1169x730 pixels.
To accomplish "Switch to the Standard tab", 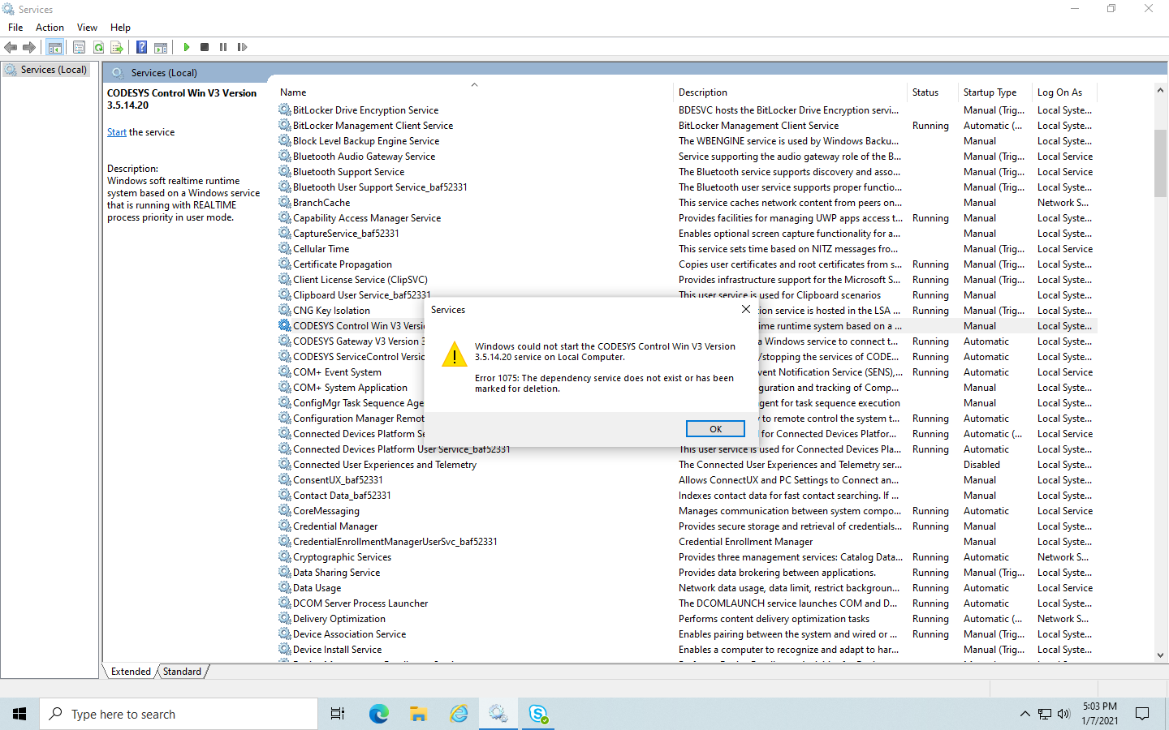I will click(x=182, y=672).
